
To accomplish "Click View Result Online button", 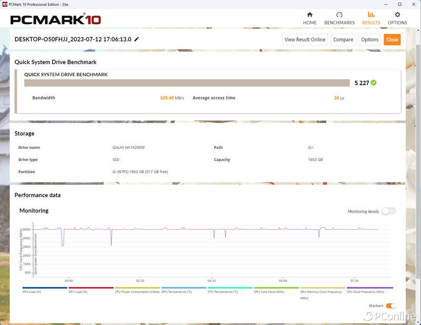I will click(x=305, y=39).
